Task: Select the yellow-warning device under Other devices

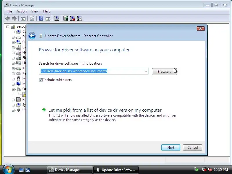Action: pos(24,94)
